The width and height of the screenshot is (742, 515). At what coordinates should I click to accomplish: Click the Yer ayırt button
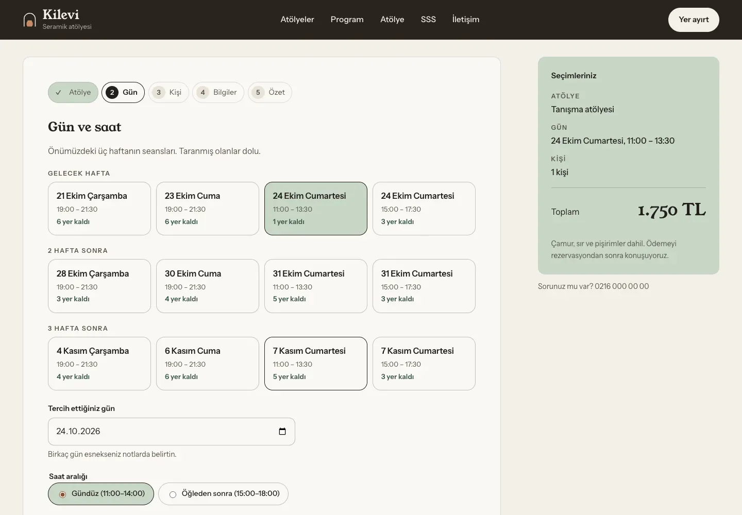click(x=694, y=20)
